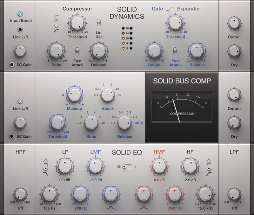Click the Bus Comp Threshold knob
The height and width of the screenshot is (215, 254).
click(58, 123)
